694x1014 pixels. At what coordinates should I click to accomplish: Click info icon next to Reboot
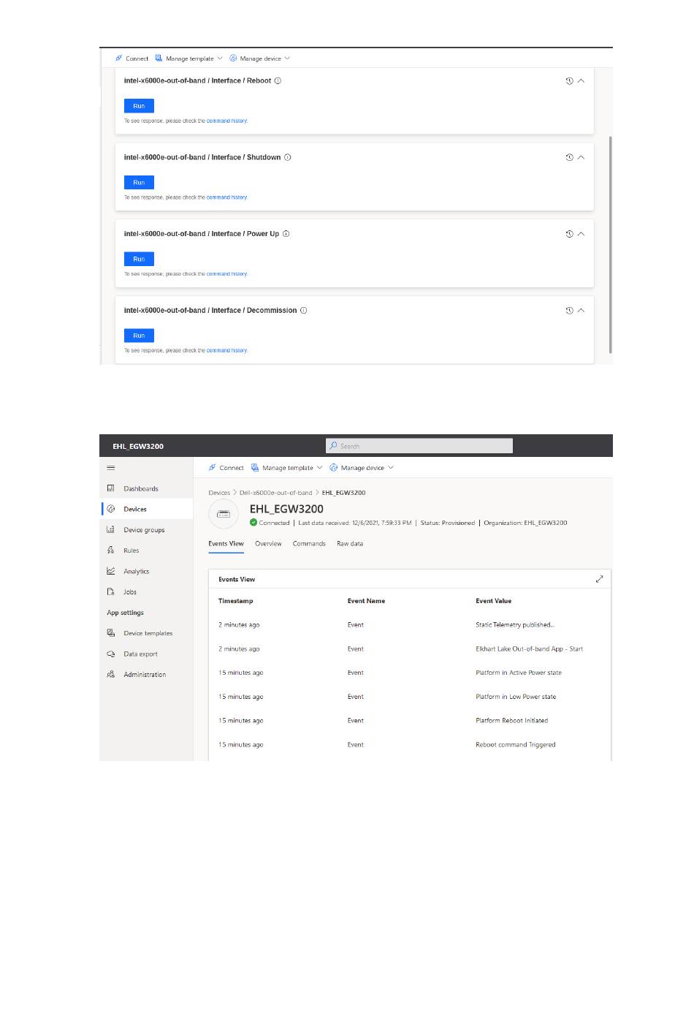278,81
